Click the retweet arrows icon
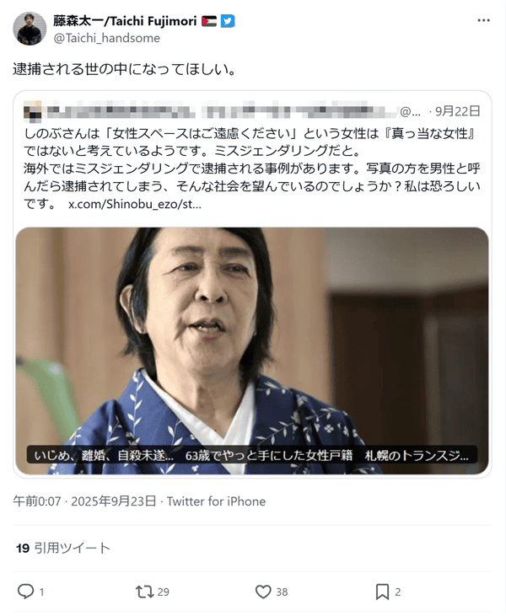The width and height of the screenshot is (506, 616). (144, 592)
